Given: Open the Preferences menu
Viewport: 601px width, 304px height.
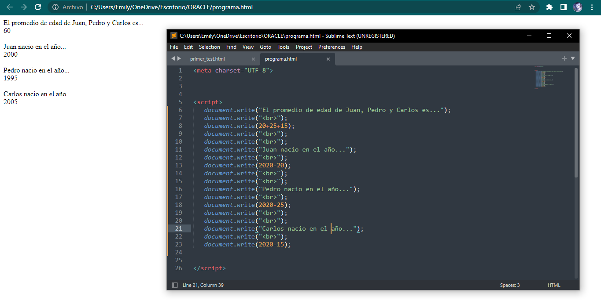Looking at the screenshot, I should tap(332, 47).
